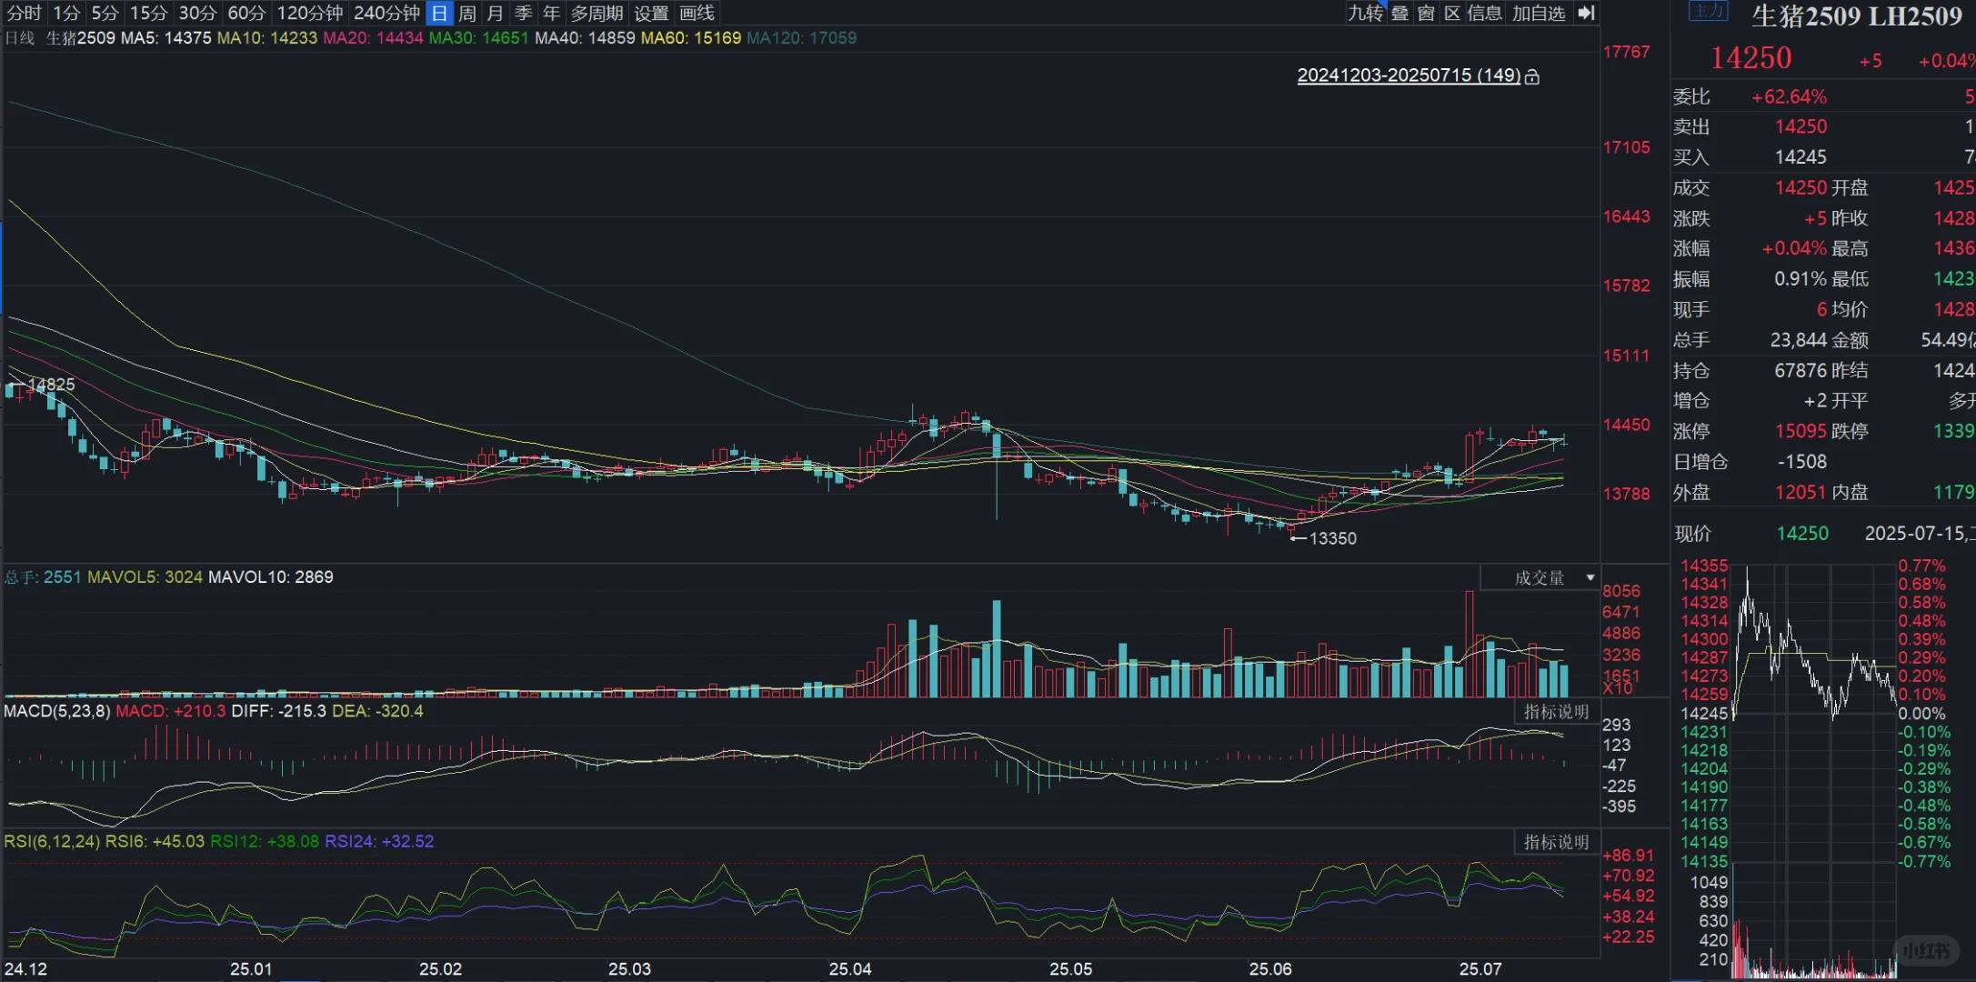The image size is (1976, 982).
Task: Click the RSI12: +38.08 value
Action: tap(265, 842)
